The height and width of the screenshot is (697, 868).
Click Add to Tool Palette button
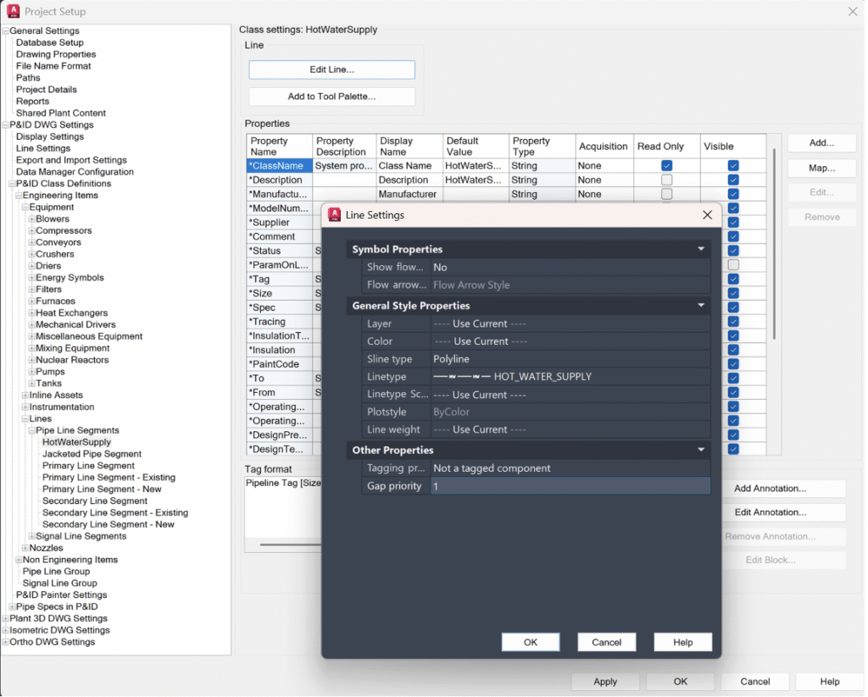[x=331, y=97]
